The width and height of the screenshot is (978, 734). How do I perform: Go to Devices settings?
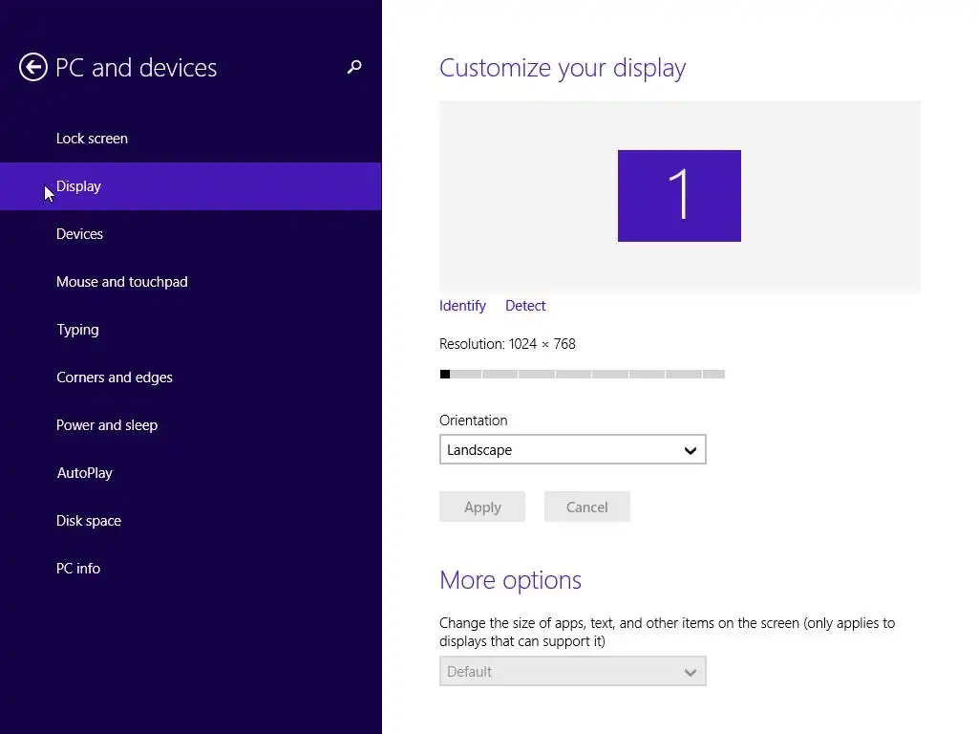tap(191, 234)
